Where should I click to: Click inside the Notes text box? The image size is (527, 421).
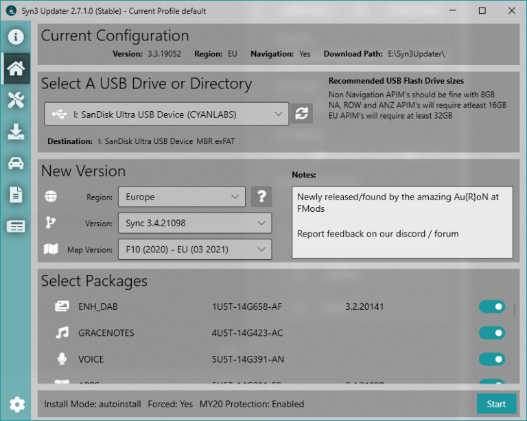402,222
